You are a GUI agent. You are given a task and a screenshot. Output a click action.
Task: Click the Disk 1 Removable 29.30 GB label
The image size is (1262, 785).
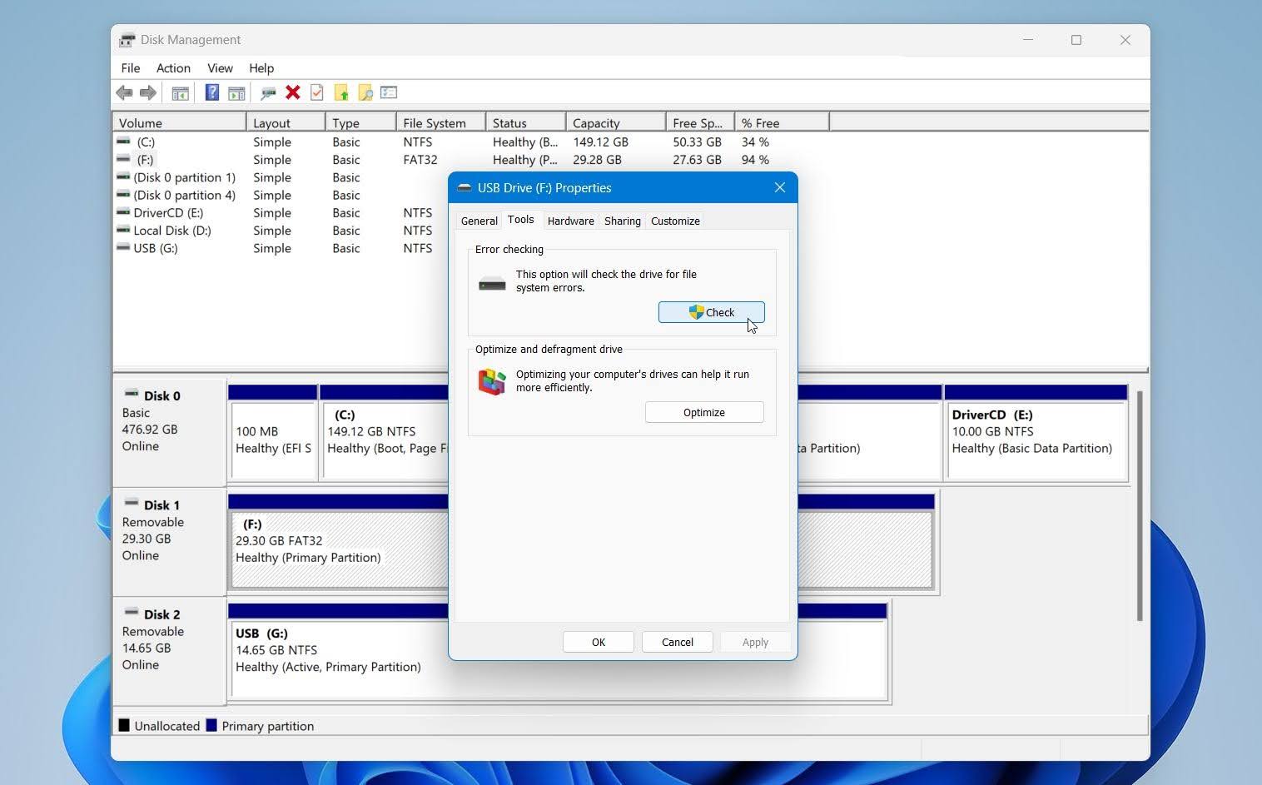click(169, 541)
